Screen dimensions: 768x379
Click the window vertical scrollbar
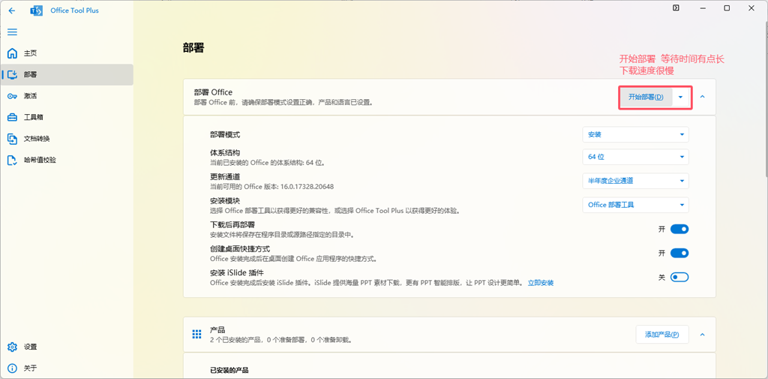click(765, 101)
